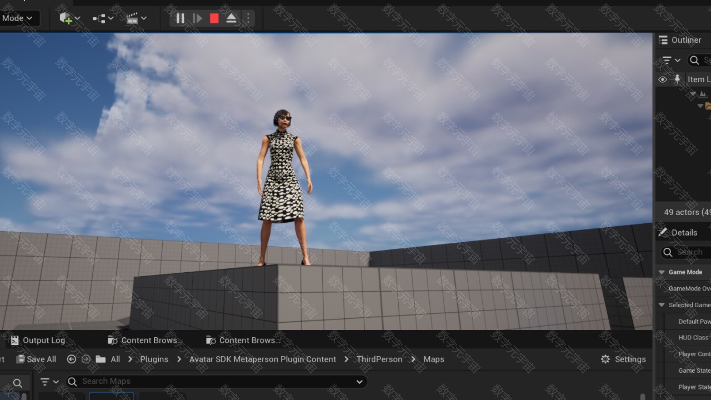Click the Outliner pin column icon

677,79
